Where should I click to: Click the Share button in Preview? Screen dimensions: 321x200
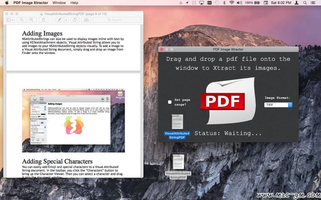point(43,20)
